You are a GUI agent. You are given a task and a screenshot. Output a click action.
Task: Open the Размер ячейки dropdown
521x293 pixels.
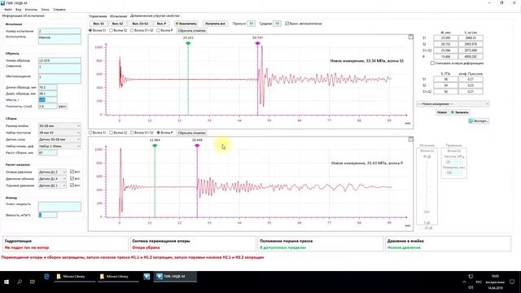click(x=59, y=126)
